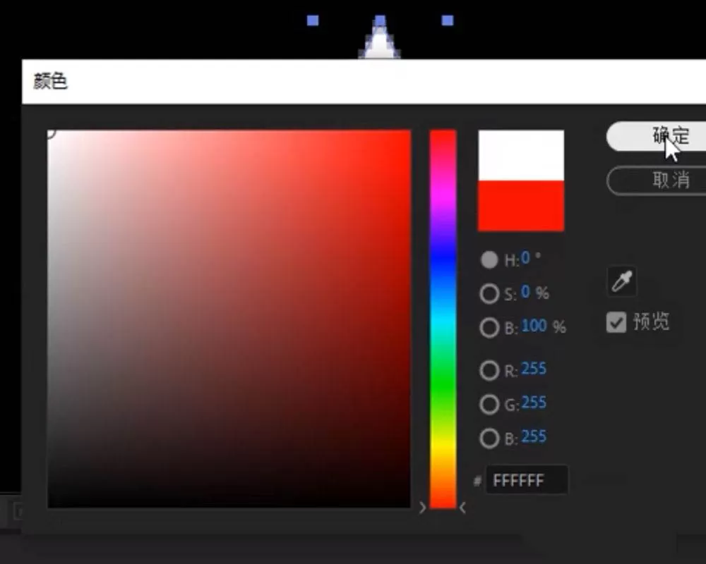Click the 颜色 dialog title
The width and height of the screenshot is (706, 564).
coord(50,81)
